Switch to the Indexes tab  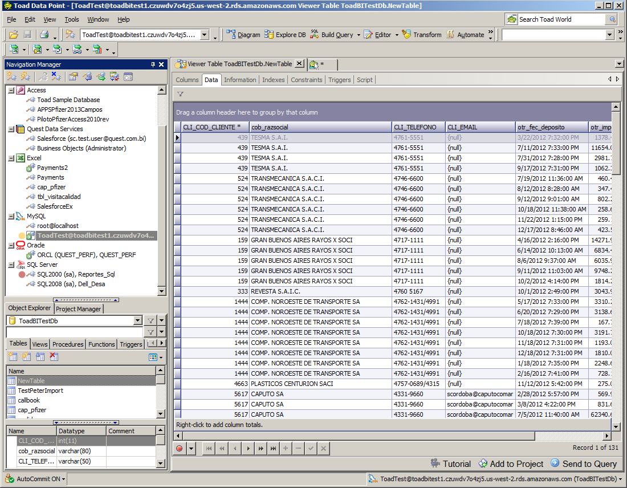274,80
